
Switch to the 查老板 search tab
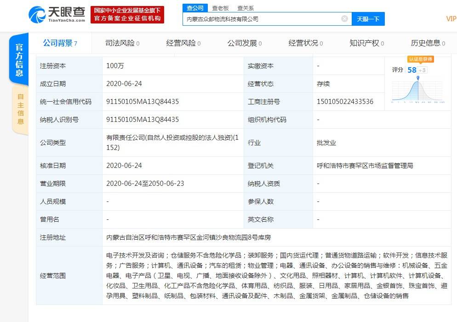point(221,8)
